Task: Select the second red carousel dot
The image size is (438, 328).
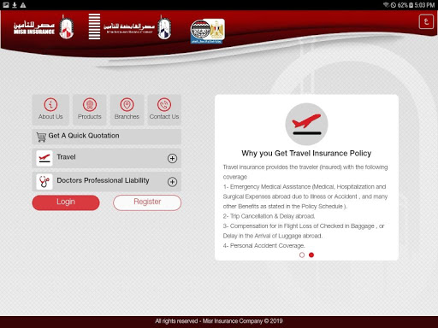Action: tap(311, 255)
